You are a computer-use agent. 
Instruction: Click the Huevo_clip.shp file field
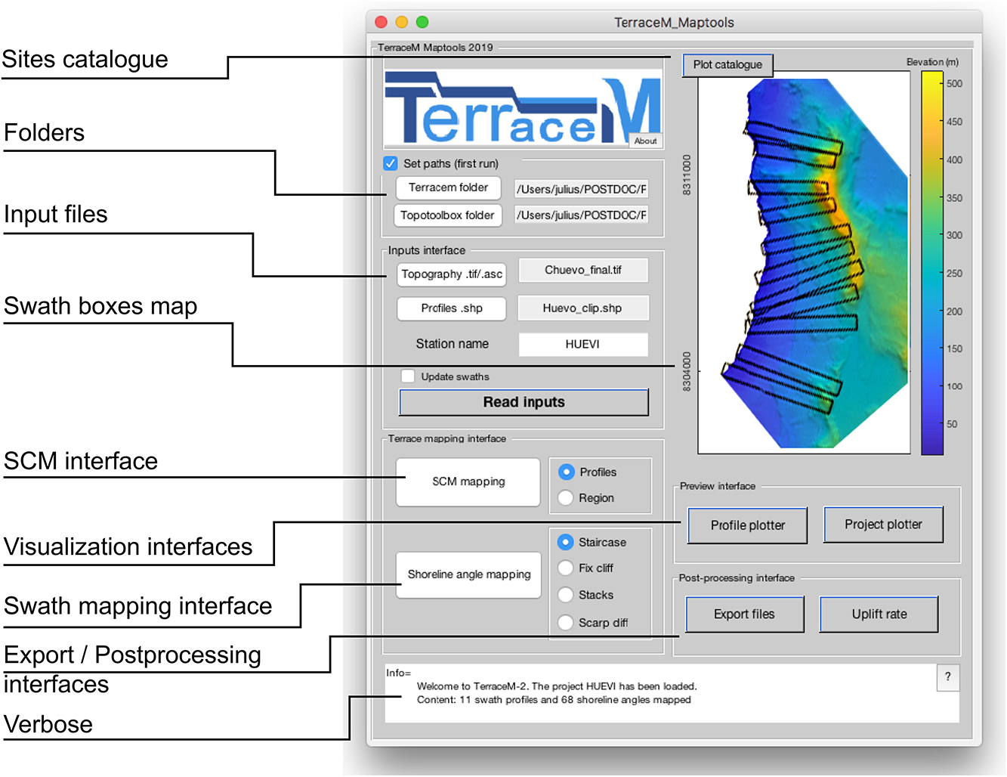(x=583, y=308)
